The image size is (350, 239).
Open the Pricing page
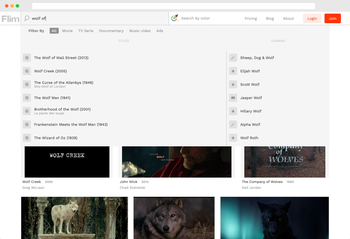tap(251, 18)
